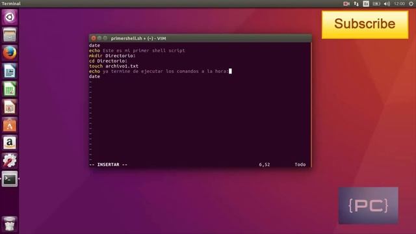Open the keyboard layout indicator

click(366, 4)
